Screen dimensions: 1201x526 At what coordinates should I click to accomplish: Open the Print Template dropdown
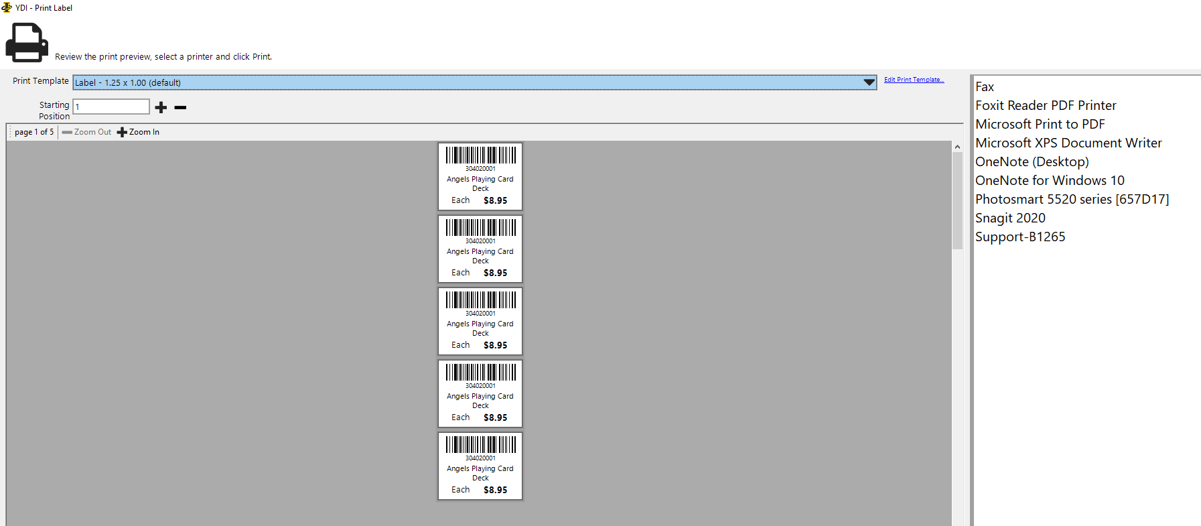(x=469, y=82)
